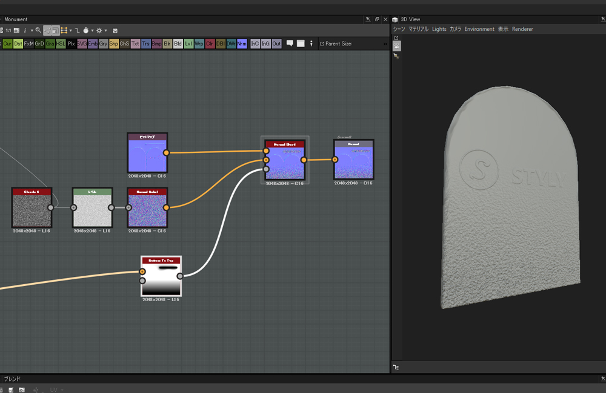Select the Normal output node

click(x=354, y=160)
